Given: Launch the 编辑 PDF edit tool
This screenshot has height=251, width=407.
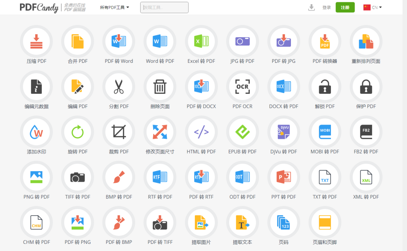Looking at the screenshot, I should [x=78, y=87].
